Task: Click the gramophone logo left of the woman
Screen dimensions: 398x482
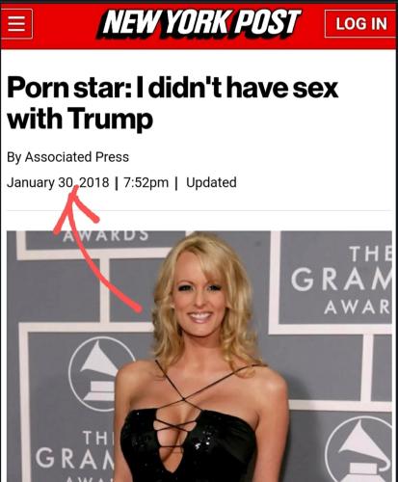Action: (101, 374)
